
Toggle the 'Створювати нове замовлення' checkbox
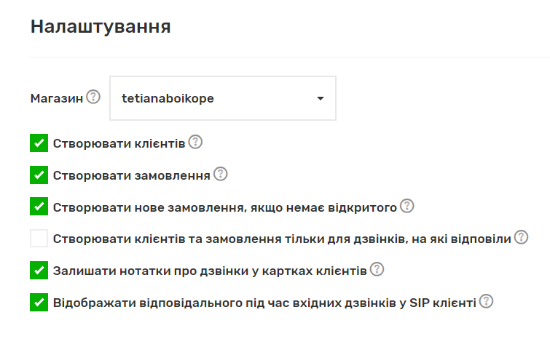[39, 207]
